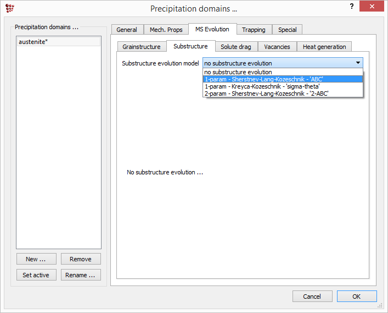Open the Heat generation sub-tab

324,47
